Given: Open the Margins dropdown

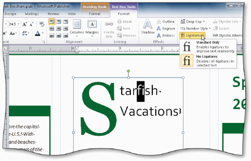Looking at the screenshot, I should pyautogui.click(x=92, y=28).
